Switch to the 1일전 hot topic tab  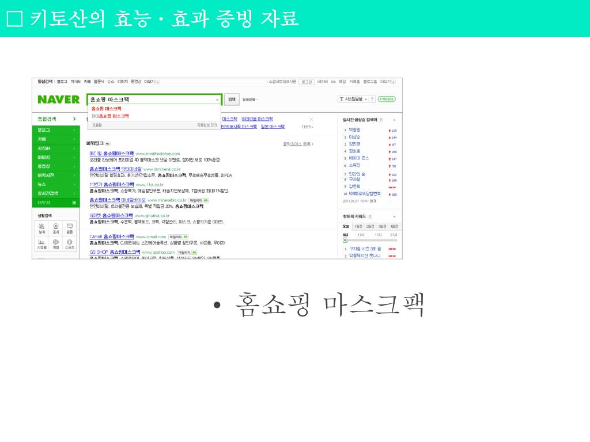(x=358, y=226)
